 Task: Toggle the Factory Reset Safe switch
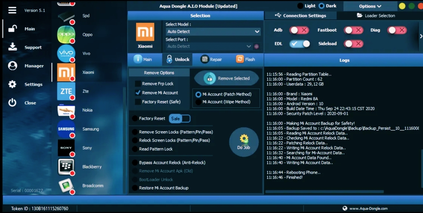click(180, 119)
